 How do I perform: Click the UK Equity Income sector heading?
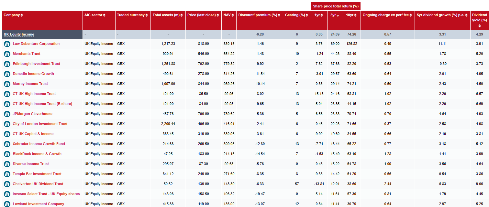pyautogui.click(x=19, y=35)
